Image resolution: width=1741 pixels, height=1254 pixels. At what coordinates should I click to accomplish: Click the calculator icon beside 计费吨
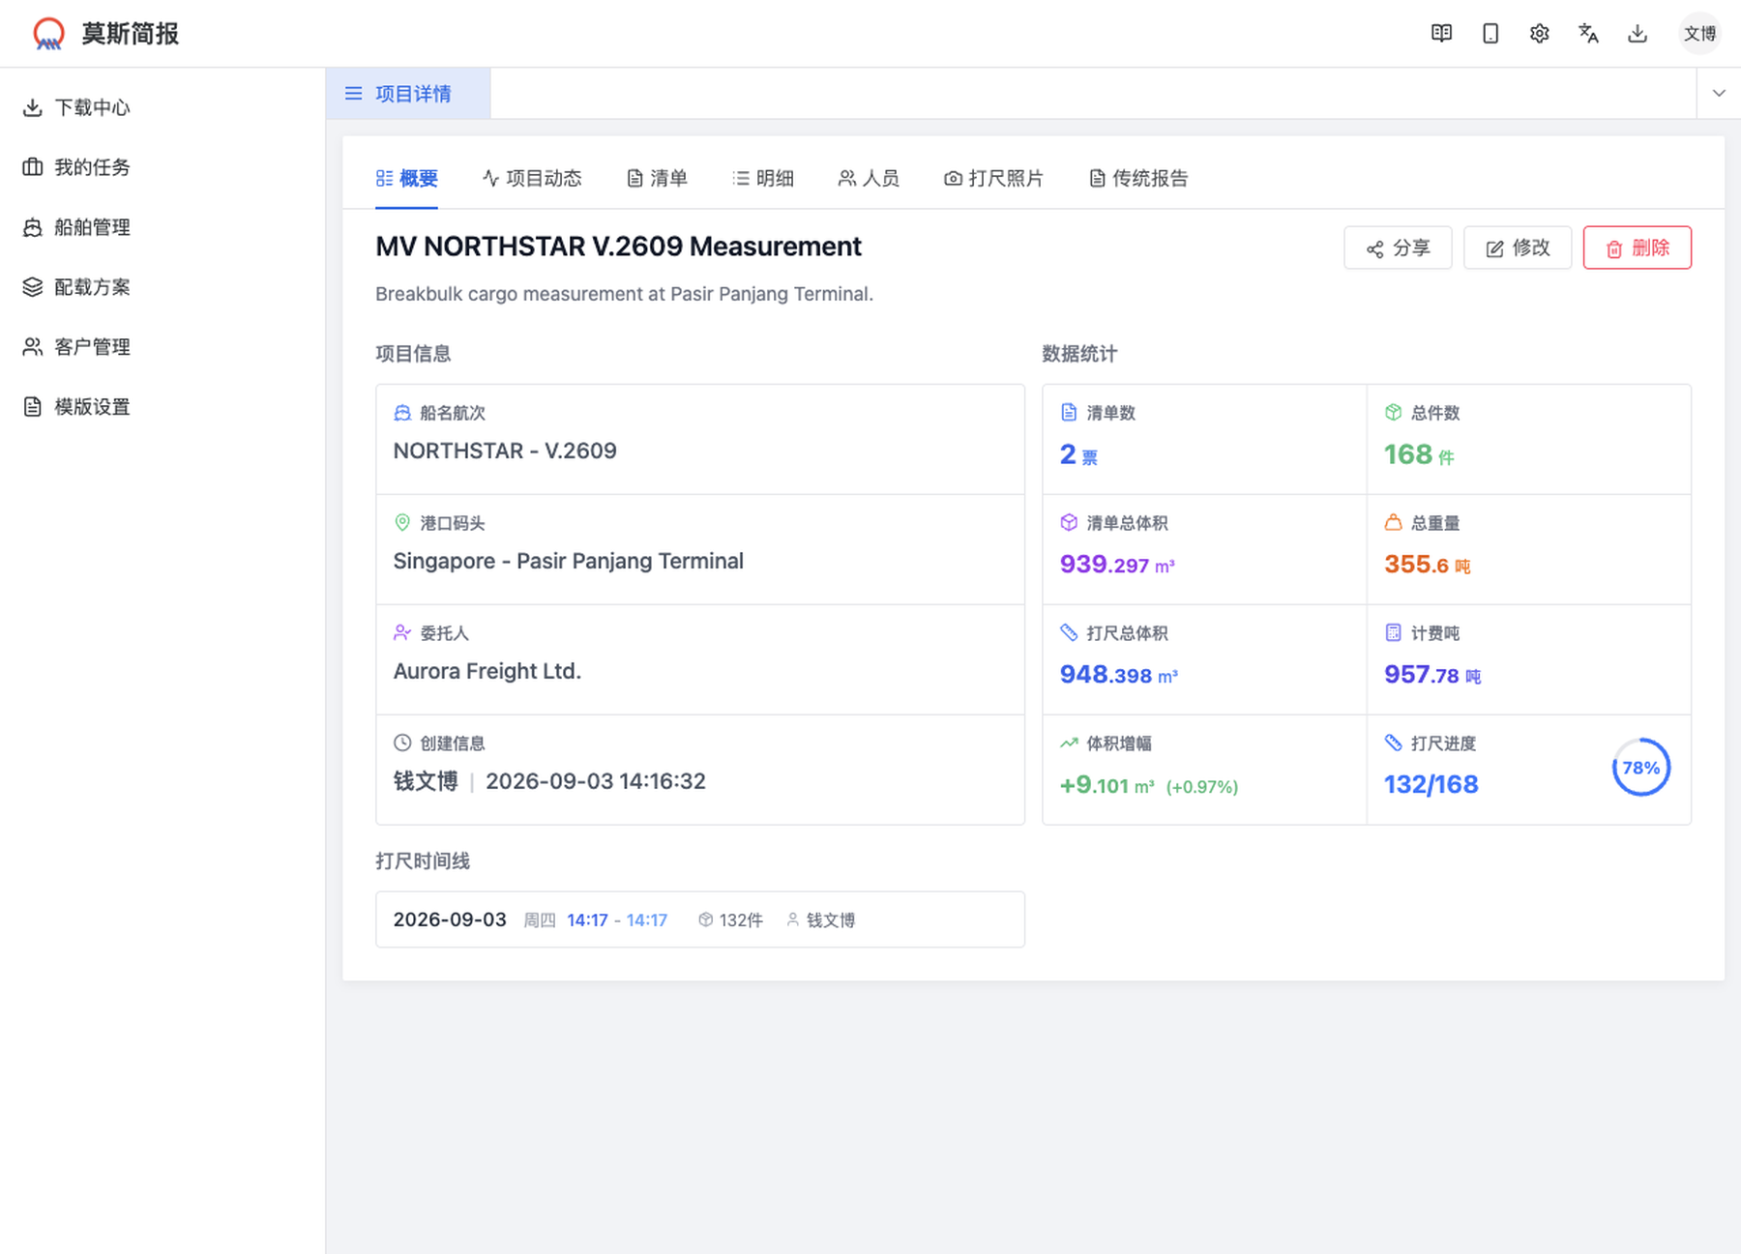pos(1393,633)
